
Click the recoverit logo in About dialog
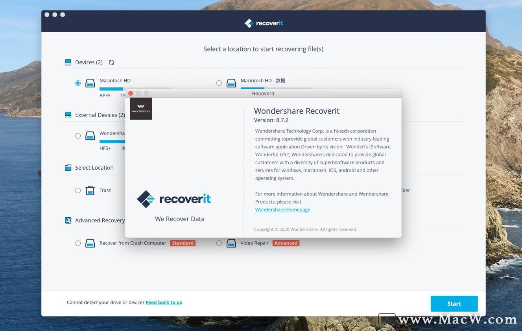(173, 199)
